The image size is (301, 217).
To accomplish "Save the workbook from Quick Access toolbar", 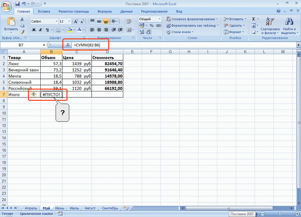I will click(17, 3).
